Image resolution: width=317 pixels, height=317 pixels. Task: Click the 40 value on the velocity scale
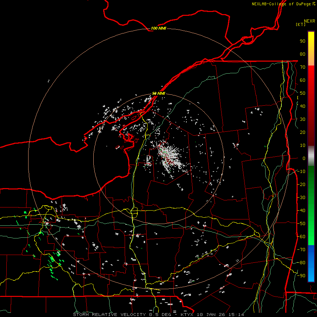(303, 106)
